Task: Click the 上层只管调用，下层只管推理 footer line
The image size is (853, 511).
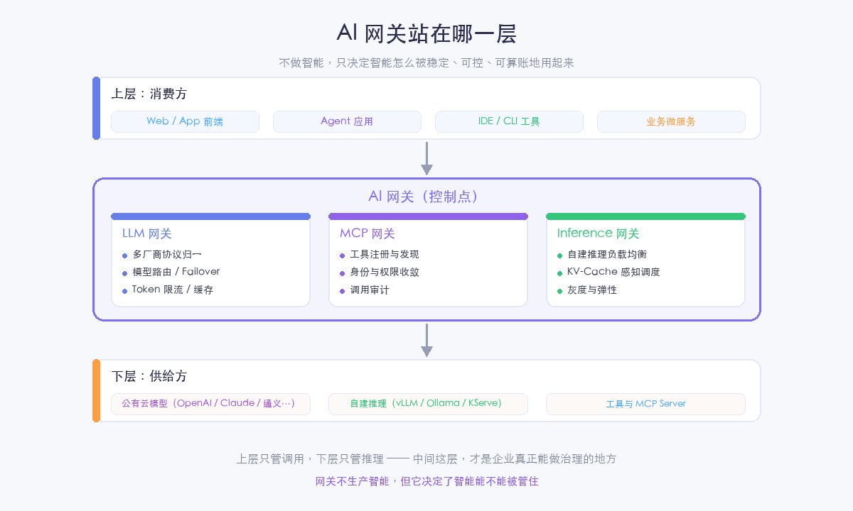Action: 426,459
